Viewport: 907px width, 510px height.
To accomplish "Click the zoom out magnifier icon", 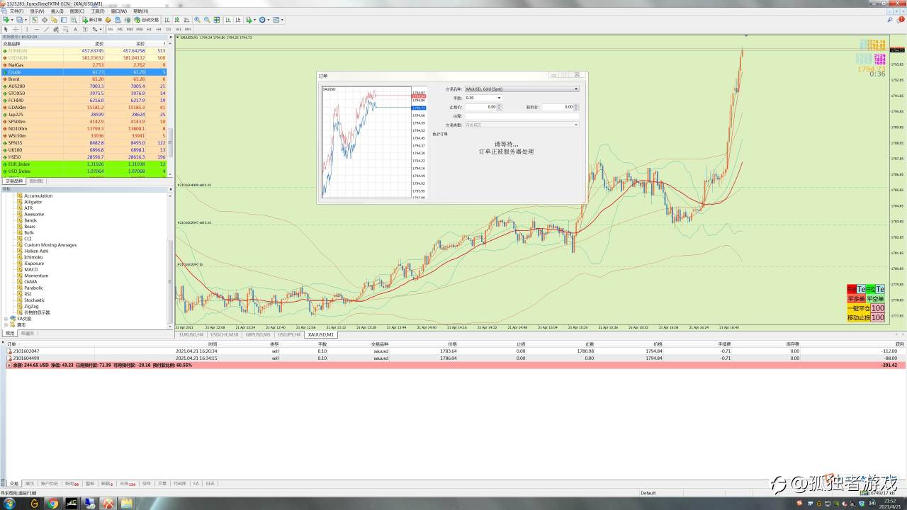I will [x=206, y=20].
